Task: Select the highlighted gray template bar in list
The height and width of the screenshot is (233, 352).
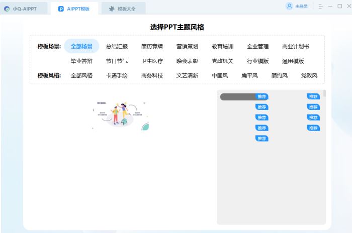Action: tap(244, 97)
